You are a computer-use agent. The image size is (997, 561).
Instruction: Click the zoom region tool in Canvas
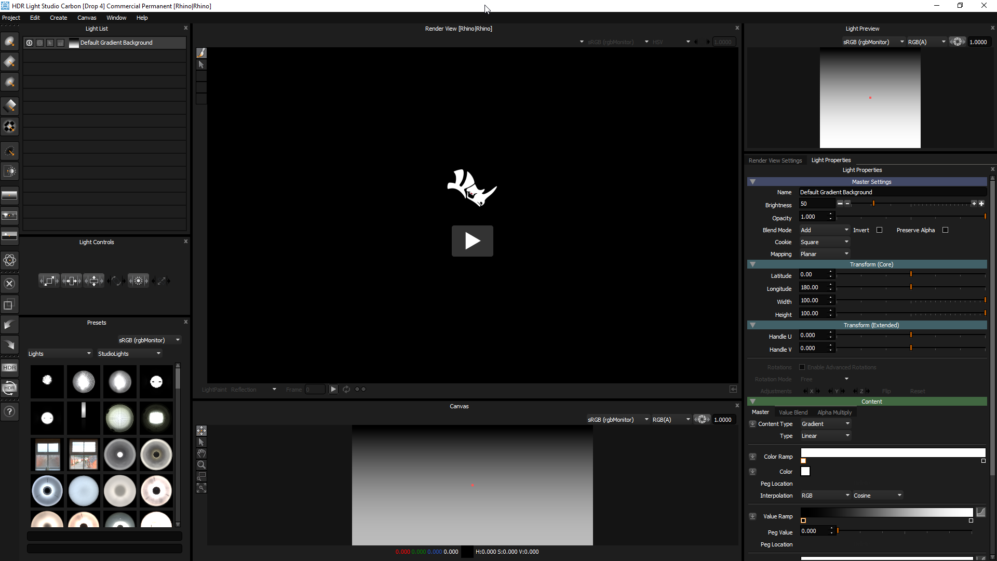pos(201,476)
